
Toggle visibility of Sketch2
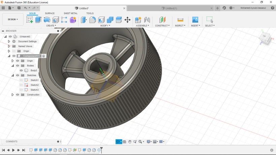[21, 85]
